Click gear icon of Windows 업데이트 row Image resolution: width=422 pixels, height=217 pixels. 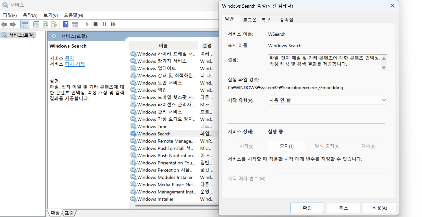tap(133, 68)
